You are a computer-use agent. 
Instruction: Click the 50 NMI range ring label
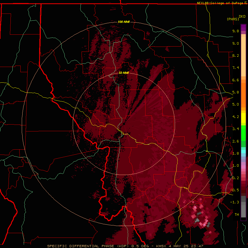pyautogui.click(x=124, y=73)
